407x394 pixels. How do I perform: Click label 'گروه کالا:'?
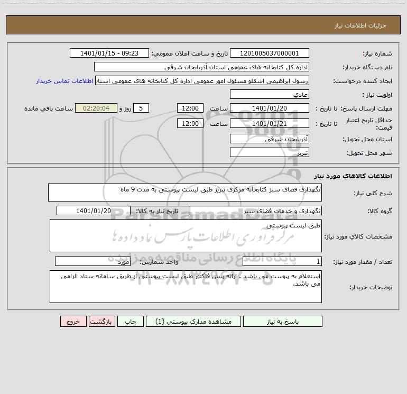(380, 212)
